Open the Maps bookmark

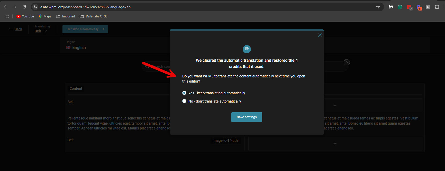coord(45,16)
